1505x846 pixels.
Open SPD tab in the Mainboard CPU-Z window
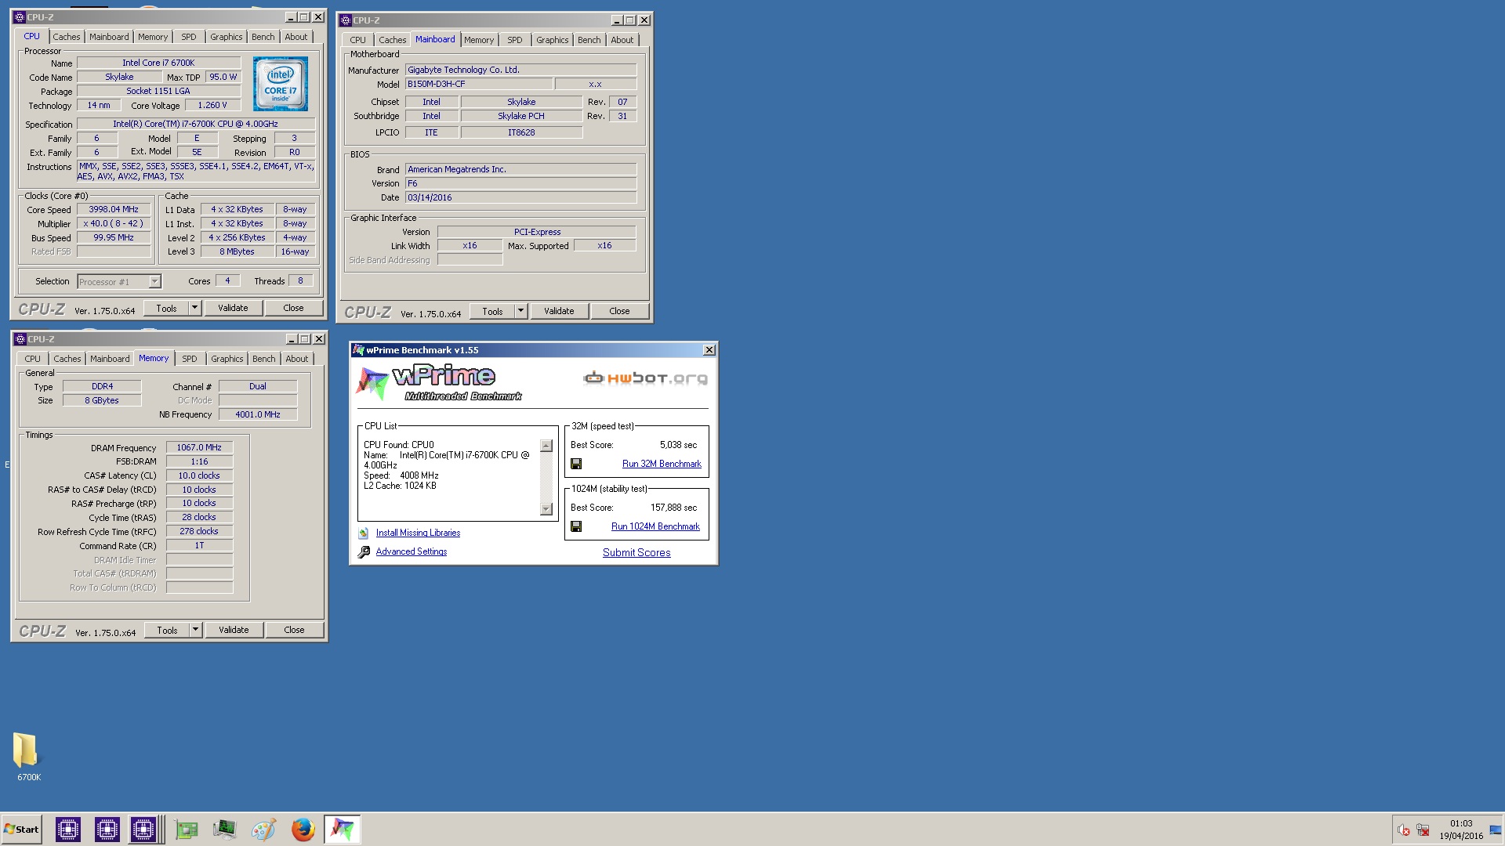[x=515, y=40]
